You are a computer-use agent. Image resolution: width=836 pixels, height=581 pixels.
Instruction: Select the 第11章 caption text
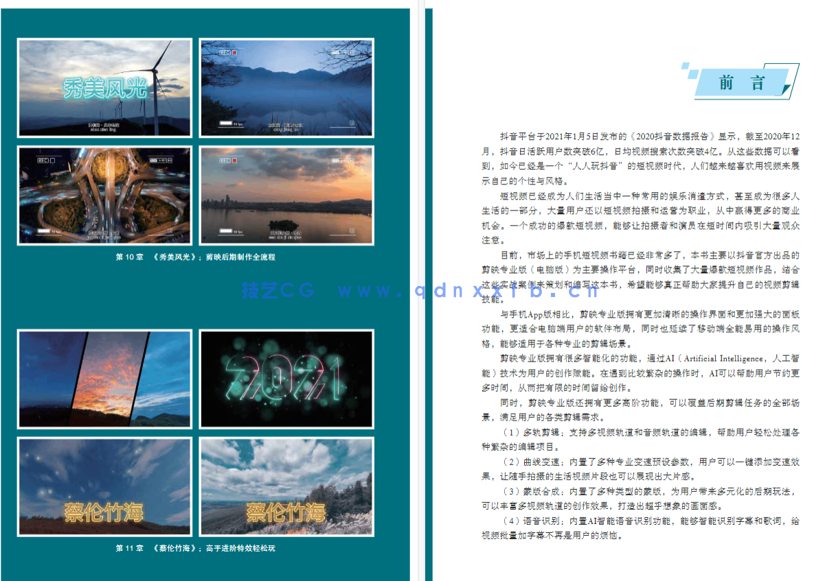pos(195,548)
